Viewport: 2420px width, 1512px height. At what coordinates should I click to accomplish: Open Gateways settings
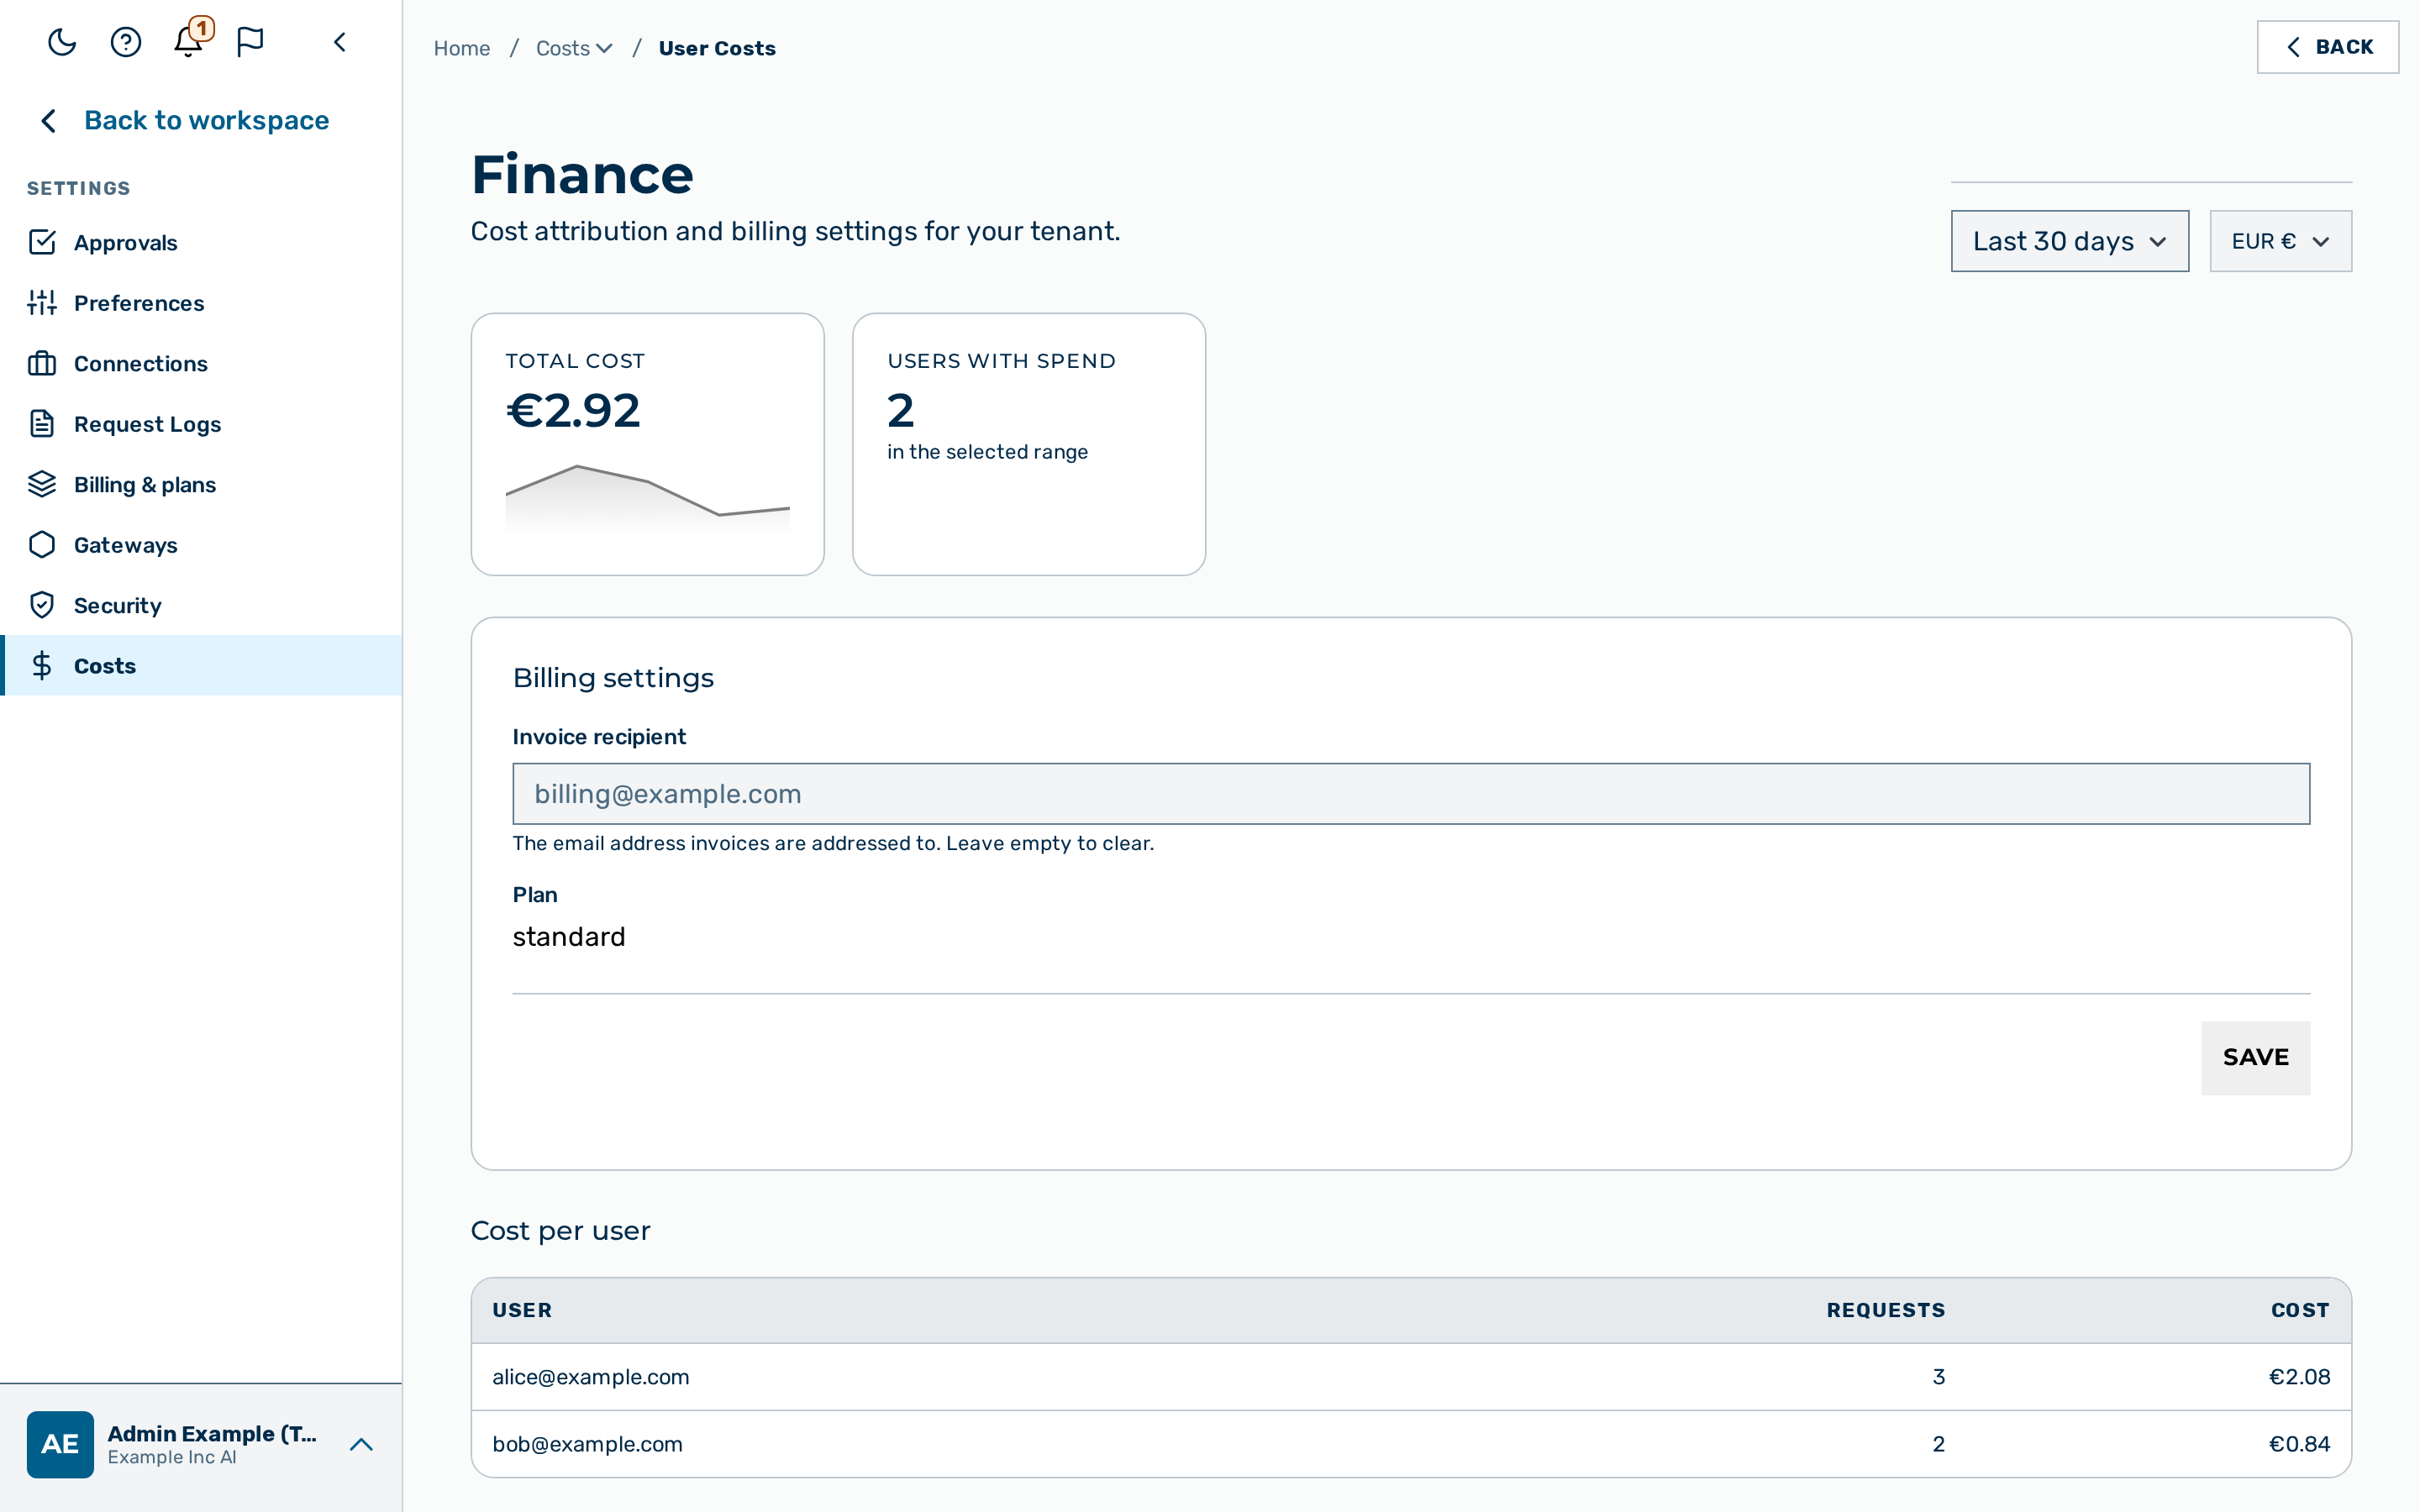201,545
